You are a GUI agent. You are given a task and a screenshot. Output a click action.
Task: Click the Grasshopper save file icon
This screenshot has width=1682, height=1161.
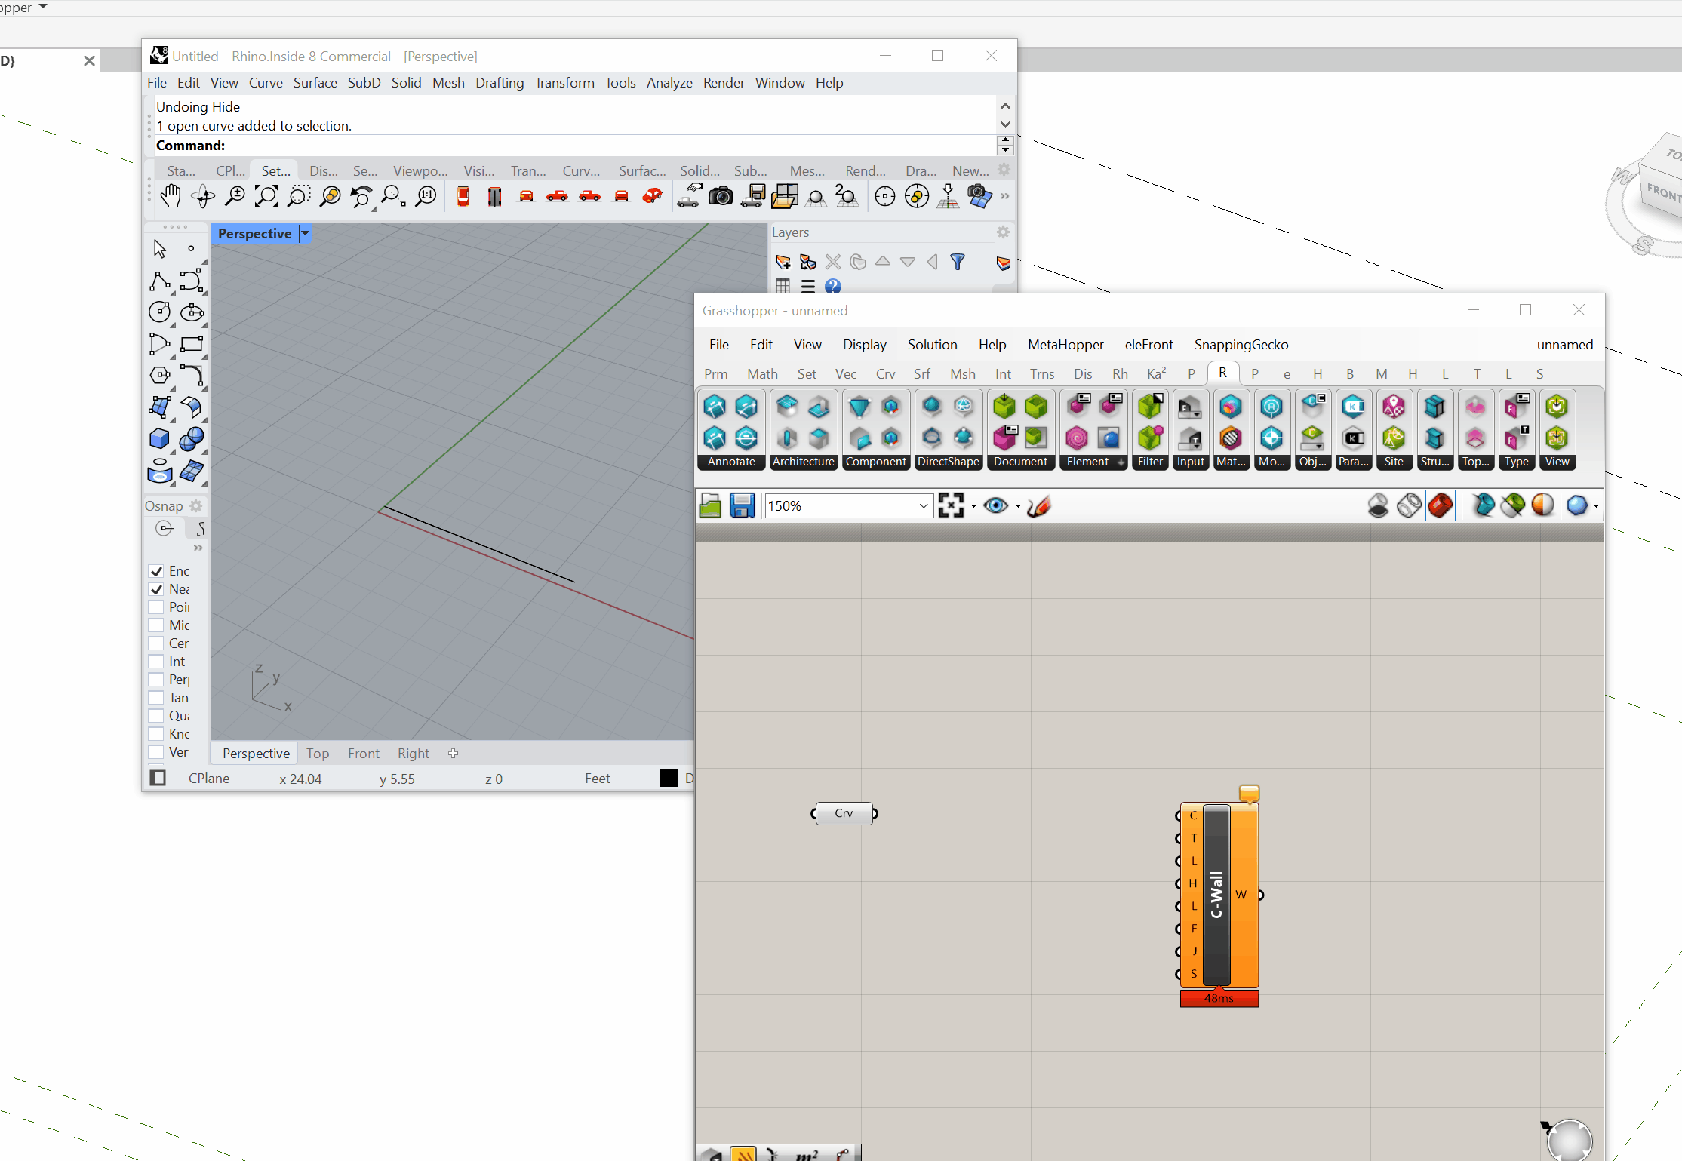[742, 505]
